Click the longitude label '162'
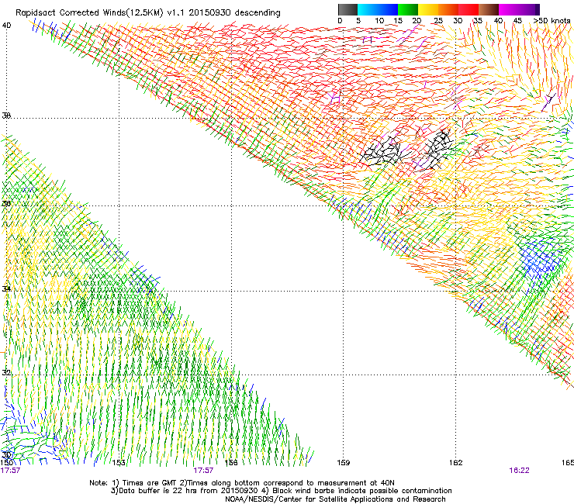Viewport: 574px width, 504px height. click(456, 463)
